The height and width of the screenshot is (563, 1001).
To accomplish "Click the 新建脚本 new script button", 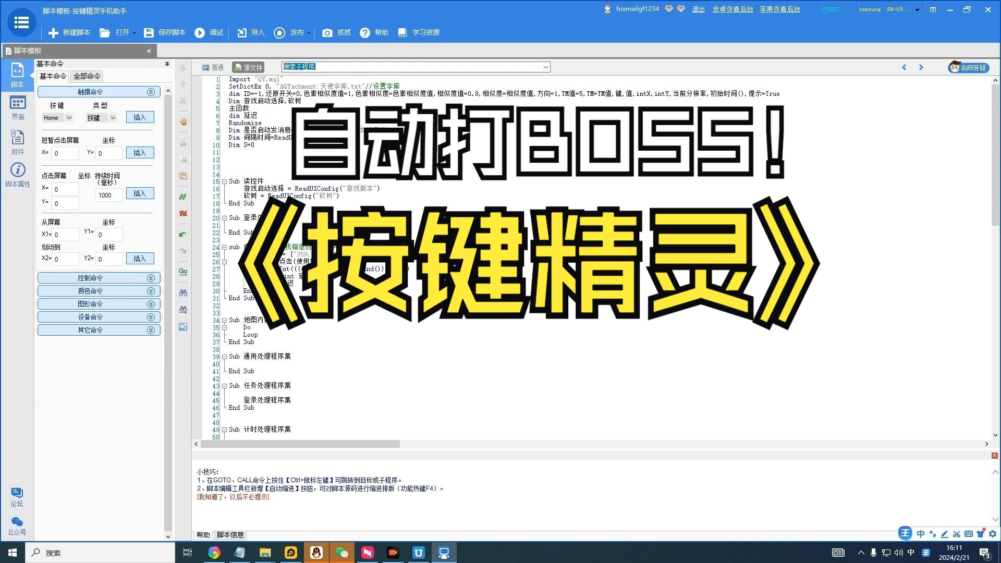I will (x=69, y=33).
